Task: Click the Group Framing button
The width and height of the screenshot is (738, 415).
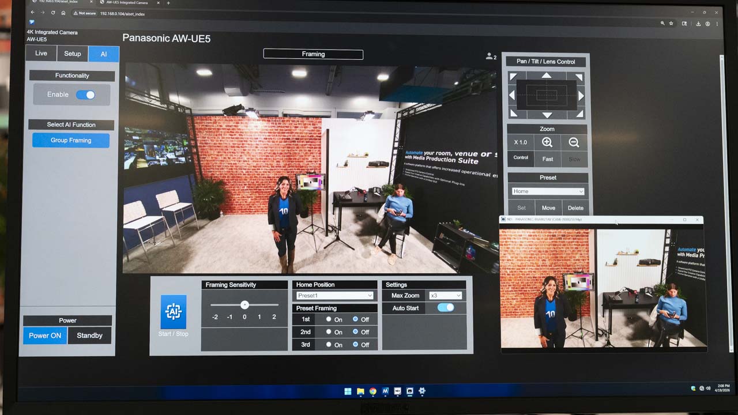Action: pyautogui.click(x=71, y=140)
